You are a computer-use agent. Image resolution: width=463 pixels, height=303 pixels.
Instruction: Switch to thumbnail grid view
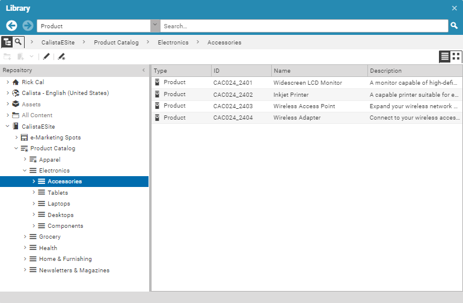(456, 57)
